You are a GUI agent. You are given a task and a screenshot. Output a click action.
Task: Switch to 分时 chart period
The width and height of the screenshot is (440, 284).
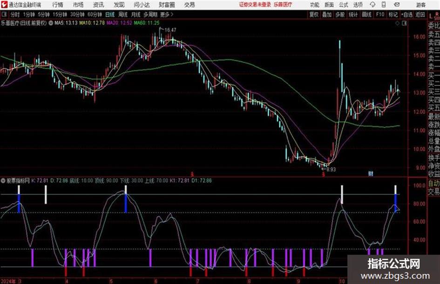[15, 14]
